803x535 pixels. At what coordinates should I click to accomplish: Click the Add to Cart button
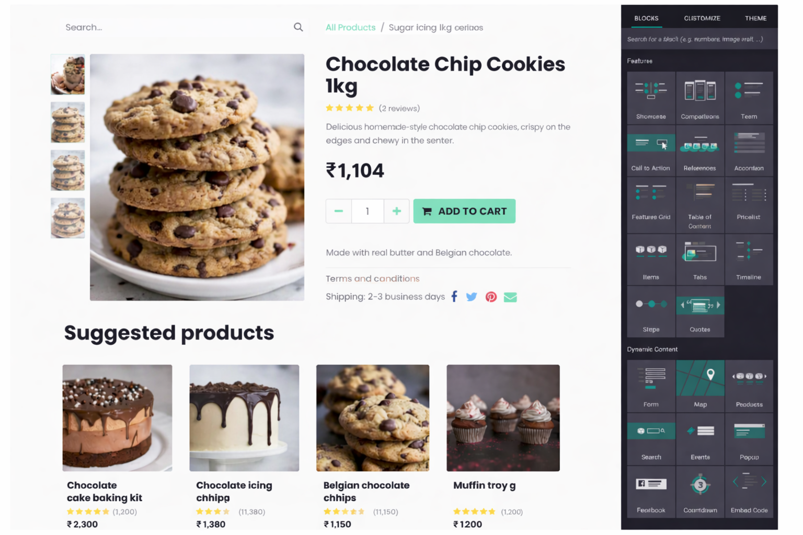464,211
